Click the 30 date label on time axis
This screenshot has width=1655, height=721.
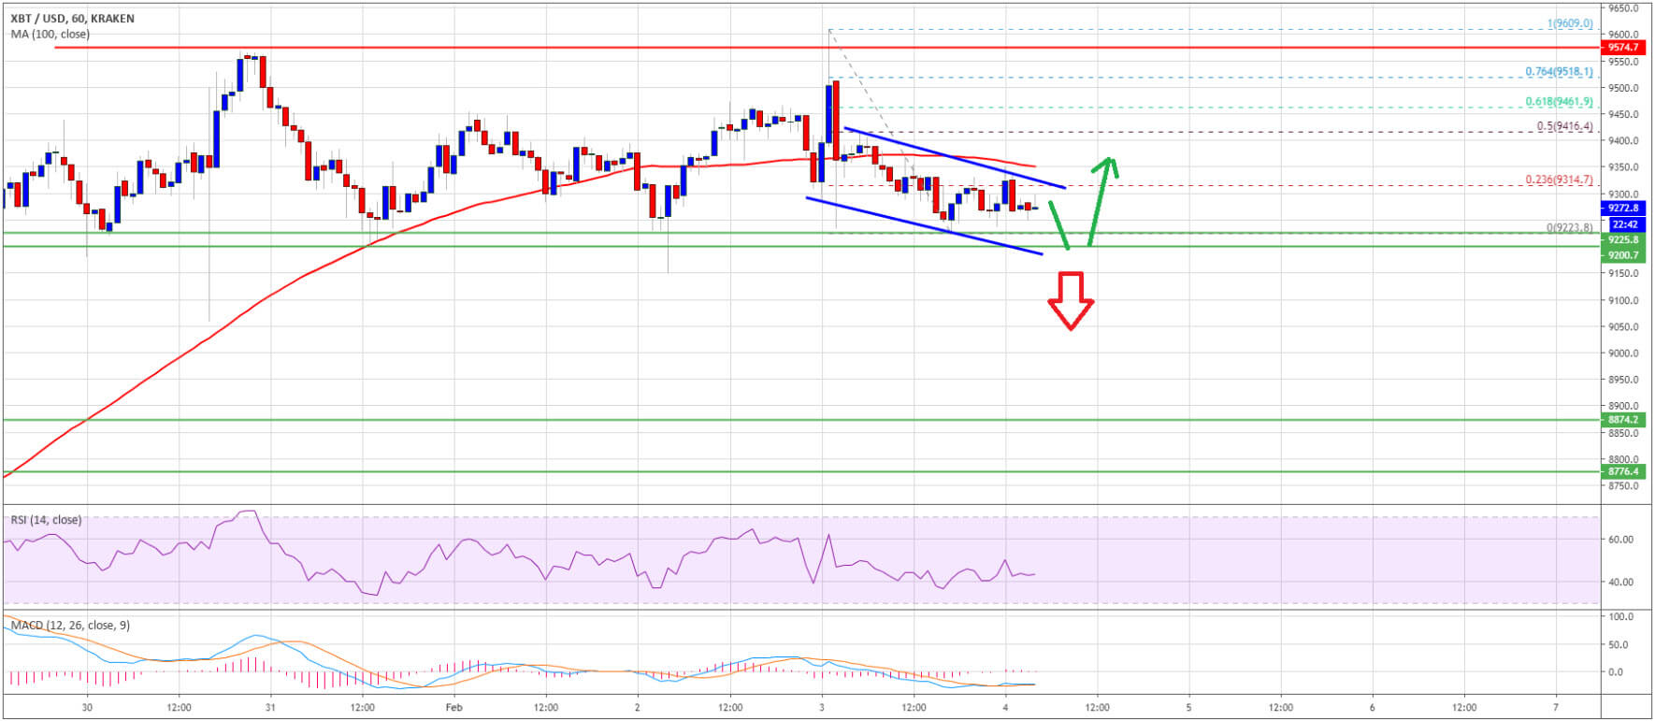coord(87,708)
